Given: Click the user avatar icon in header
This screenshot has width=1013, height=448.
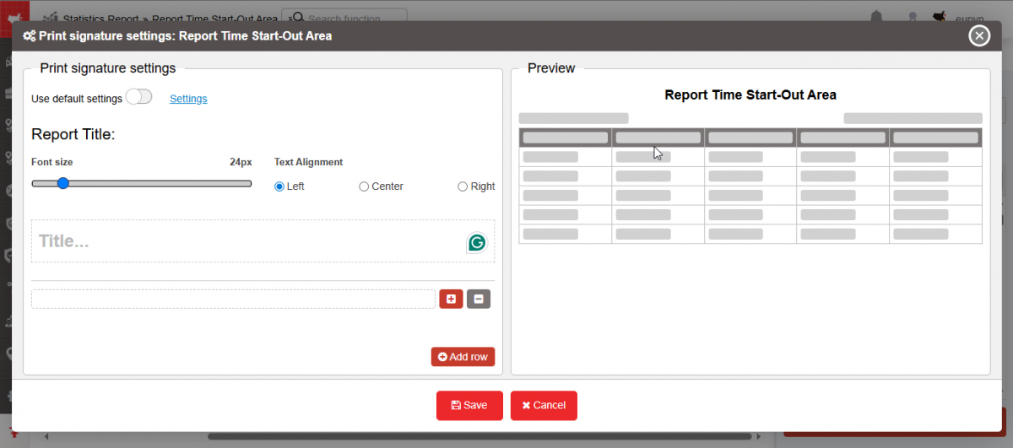Looking at the screenshot, I should [938, 17].
